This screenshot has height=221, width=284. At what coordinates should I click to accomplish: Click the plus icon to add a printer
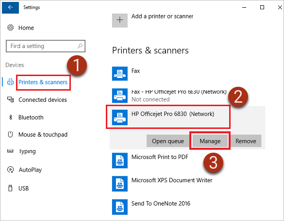[120, 20]
